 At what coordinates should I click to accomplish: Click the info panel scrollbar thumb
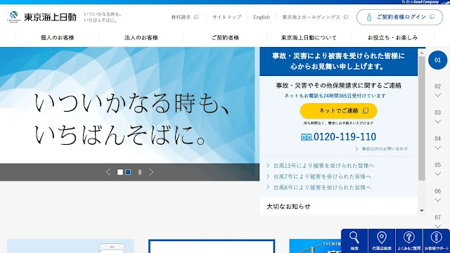point(422,118)
